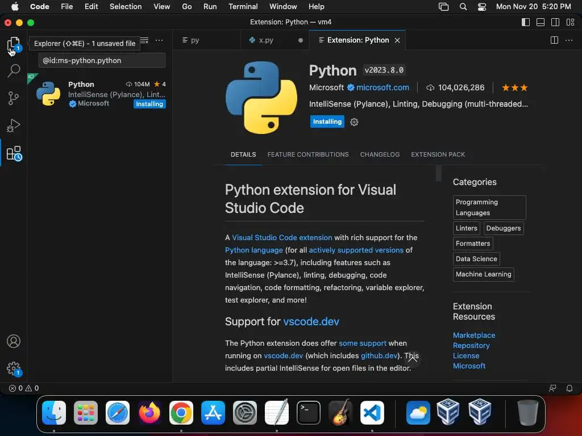Open the Accounts menu icon
The width and height of the screenshot is (582, 436).
point(14,341)
